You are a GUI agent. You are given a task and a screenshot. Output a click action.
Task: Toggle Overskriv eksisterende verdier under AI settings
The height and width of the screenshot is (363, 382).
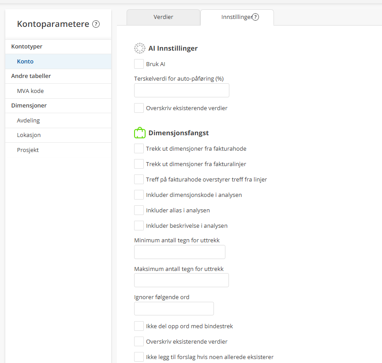(x=139, y=108)
